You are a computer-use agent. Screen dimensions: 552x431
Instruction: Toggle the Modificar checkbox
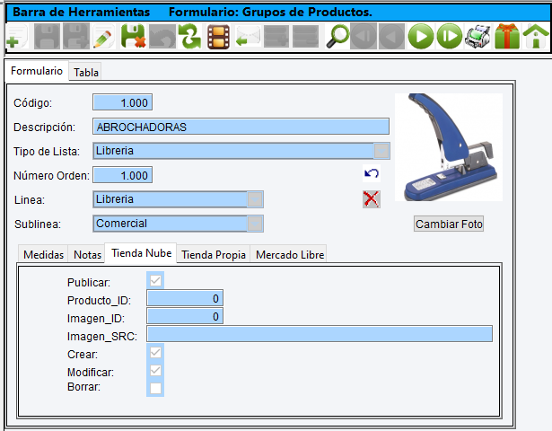pos(155,371)
